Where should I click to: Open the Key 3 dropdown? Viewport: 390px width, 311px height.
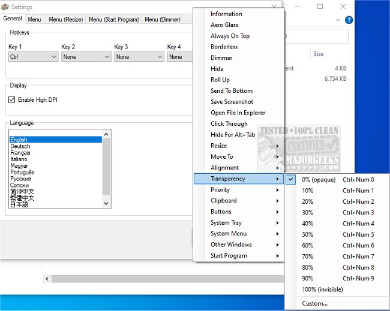[x=139, y=57]
